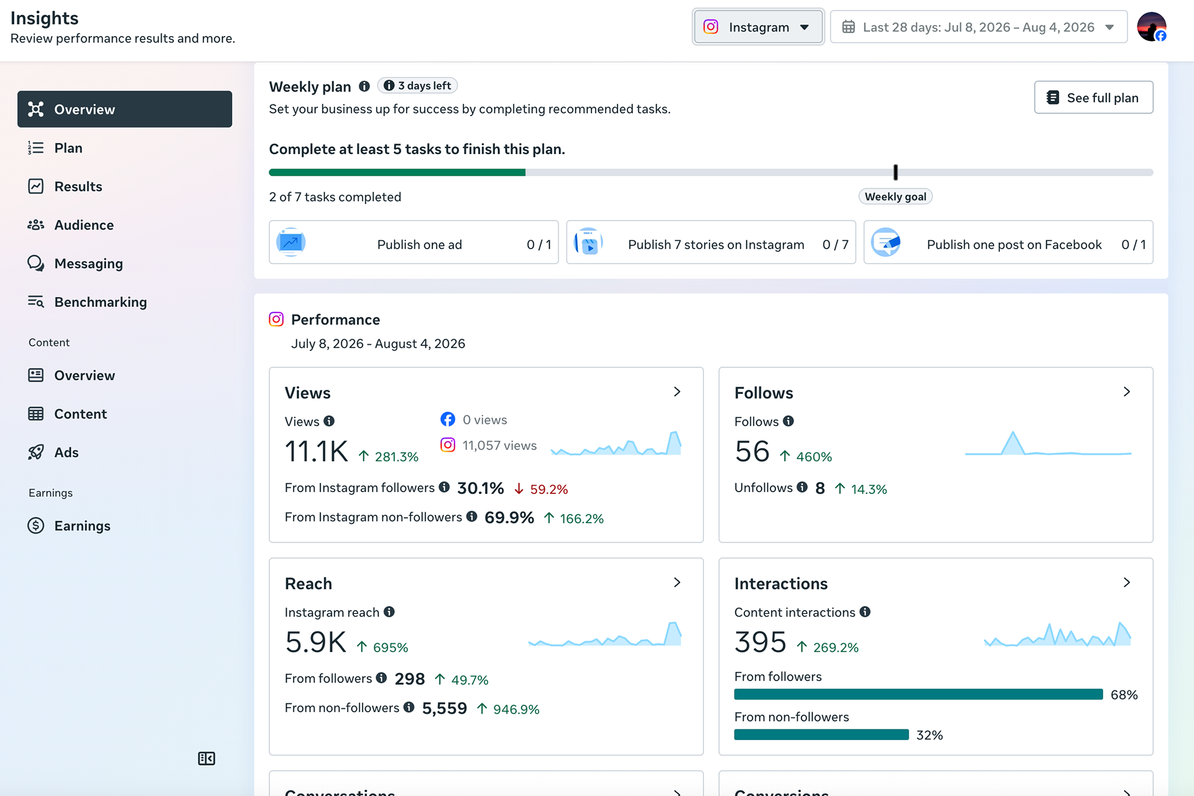The image size is (1194, 796).
Task: Open the Last 28 days date range picker
Action: coord(978,27)
